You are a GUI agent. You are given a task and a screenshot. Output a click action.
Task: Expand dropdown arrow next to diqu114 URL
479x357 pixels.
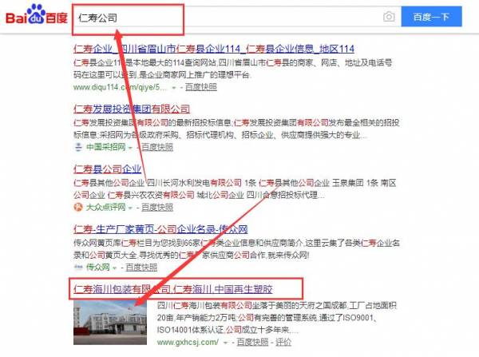[174, 88]
